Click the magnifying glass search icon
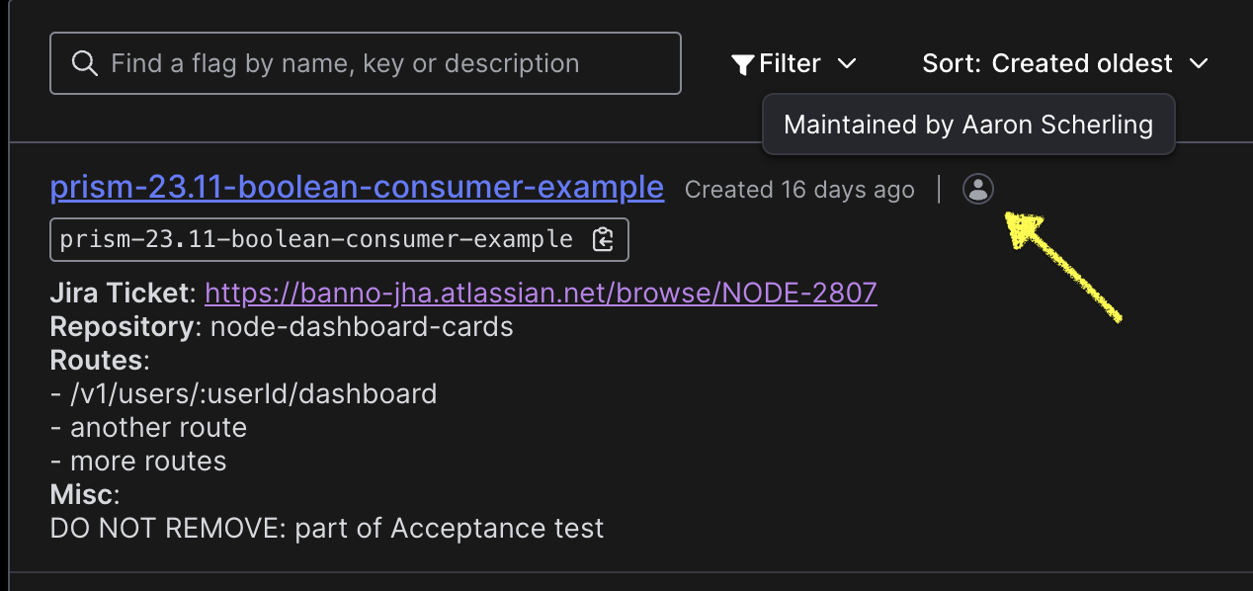The width and height of the screenshot is (1253, 591). [x=86, y=64]
